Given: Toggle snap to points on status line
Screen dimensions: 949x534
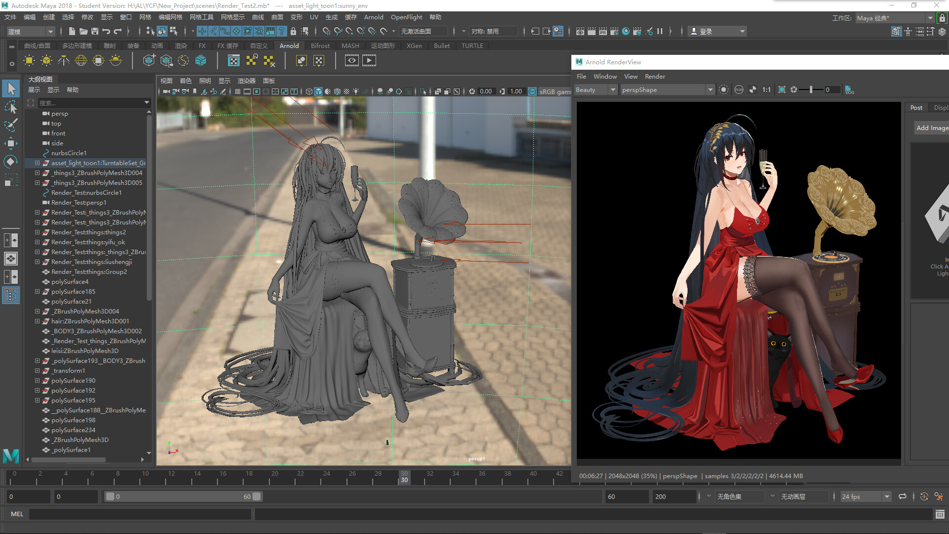Looking at the screenshot, I should (349, 31).
